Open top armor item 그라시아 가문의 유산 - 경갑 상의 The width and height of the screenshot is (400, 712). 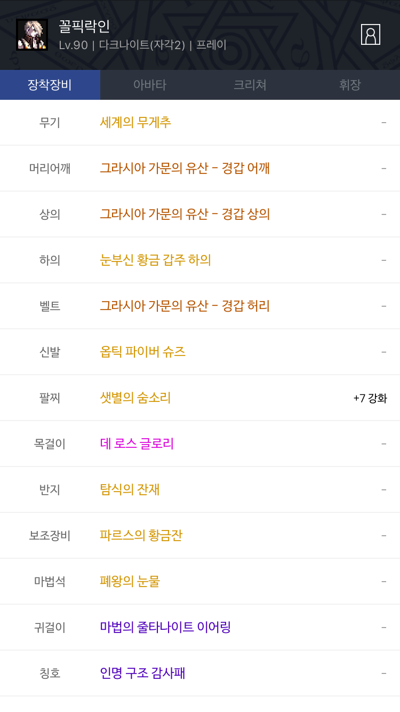(x=185, y=214)
